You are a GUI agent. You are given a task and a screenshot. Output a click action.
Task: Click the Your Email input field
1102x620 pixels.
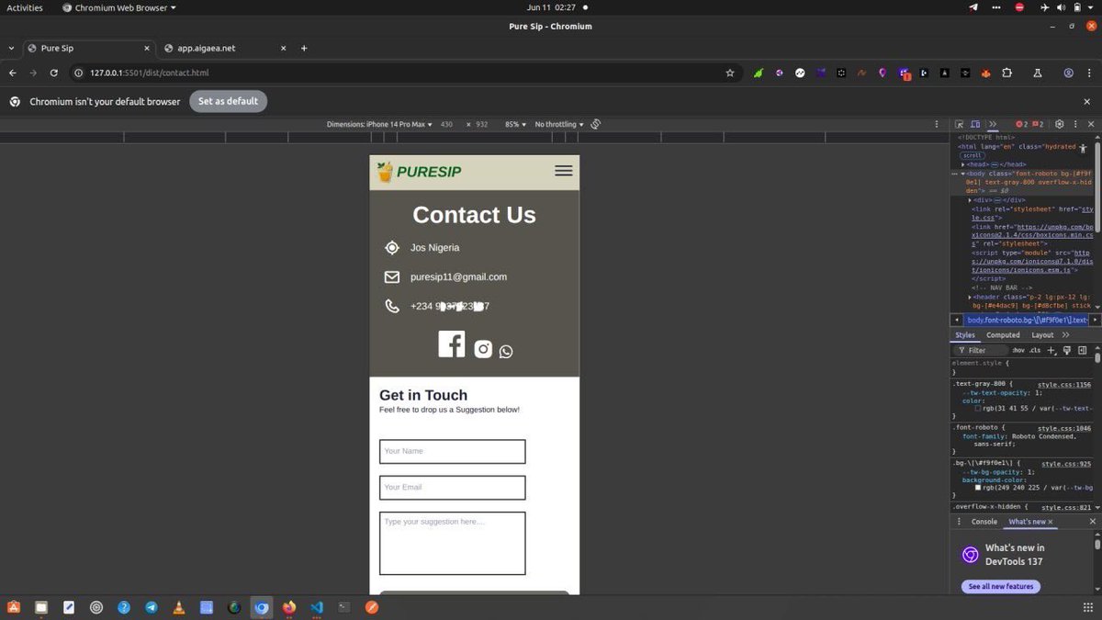point(452,488)
